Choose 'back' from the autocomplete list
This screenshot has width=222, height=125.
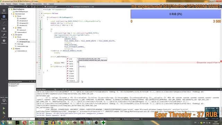(x=71, y=61)
